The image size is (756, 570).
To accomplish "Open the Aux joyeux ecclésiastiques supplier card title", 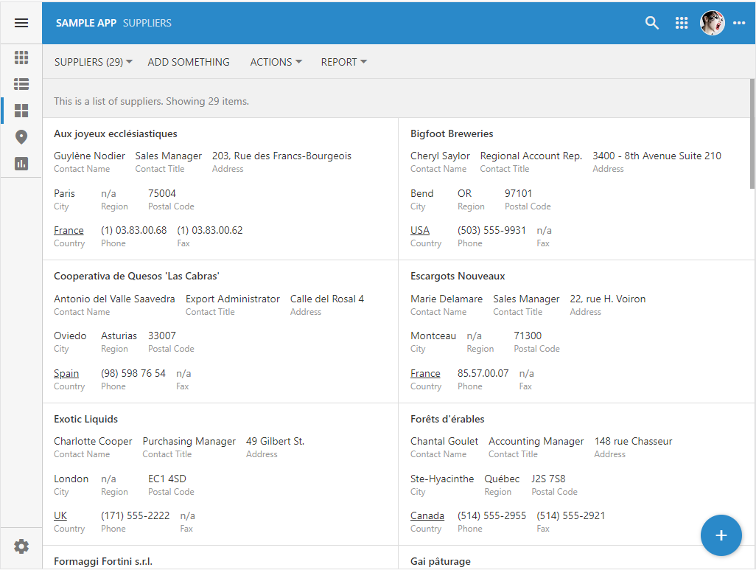I will [x=115, y=133].
